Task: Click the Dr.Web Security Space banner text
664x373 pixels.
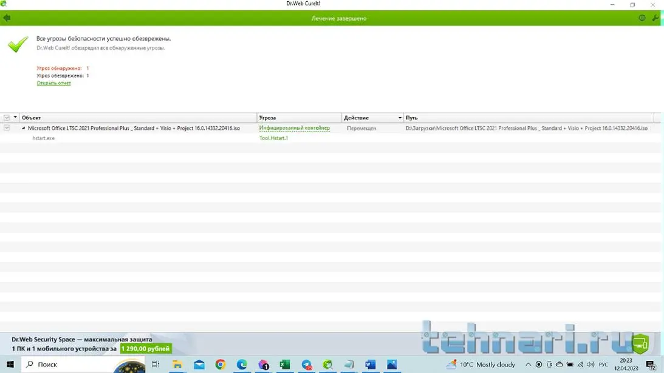Action: [x=82, y=339]
